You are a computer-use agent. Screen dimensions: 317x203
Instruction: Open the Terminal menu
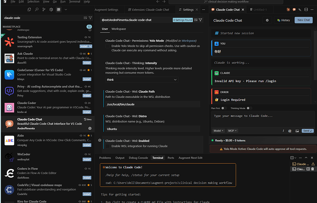74,2
